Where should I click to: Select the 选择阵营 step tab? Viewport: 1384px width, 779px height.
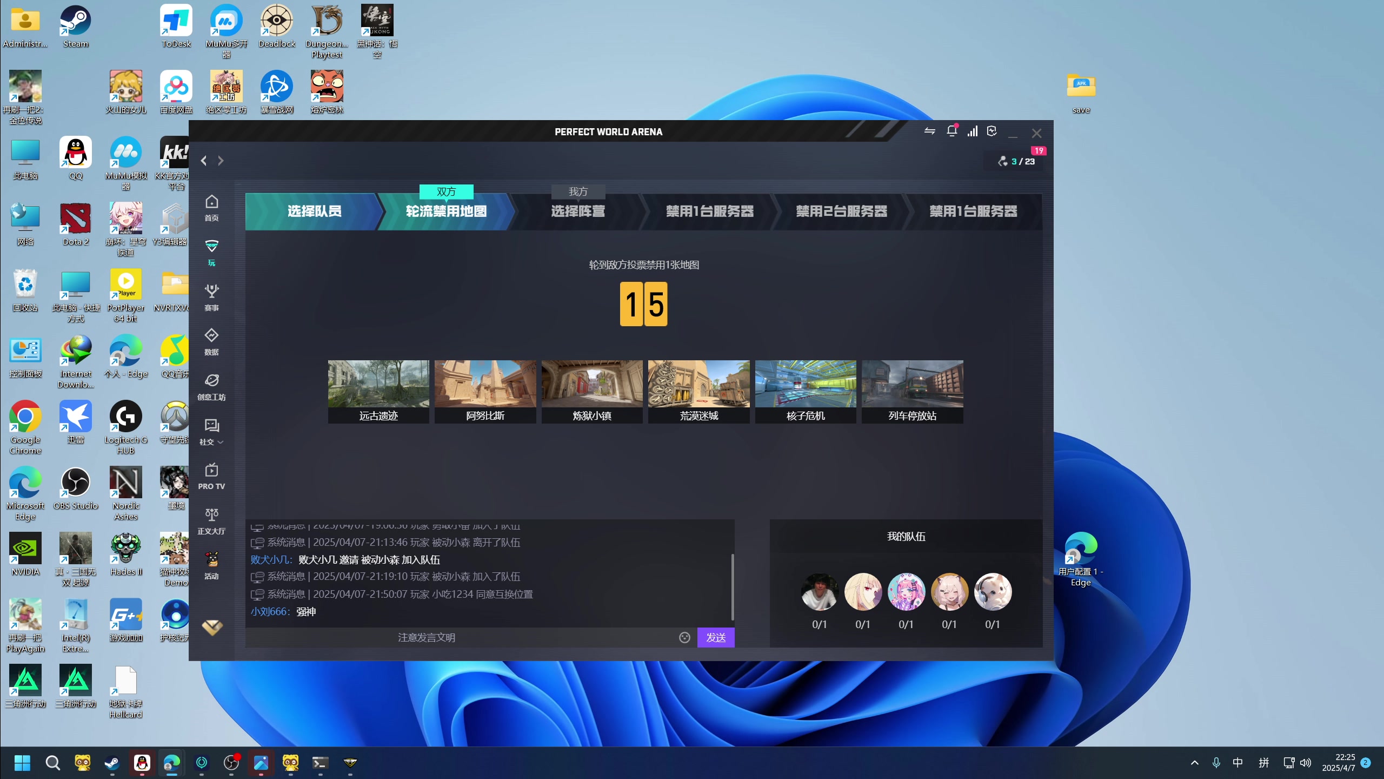[578, 211]
